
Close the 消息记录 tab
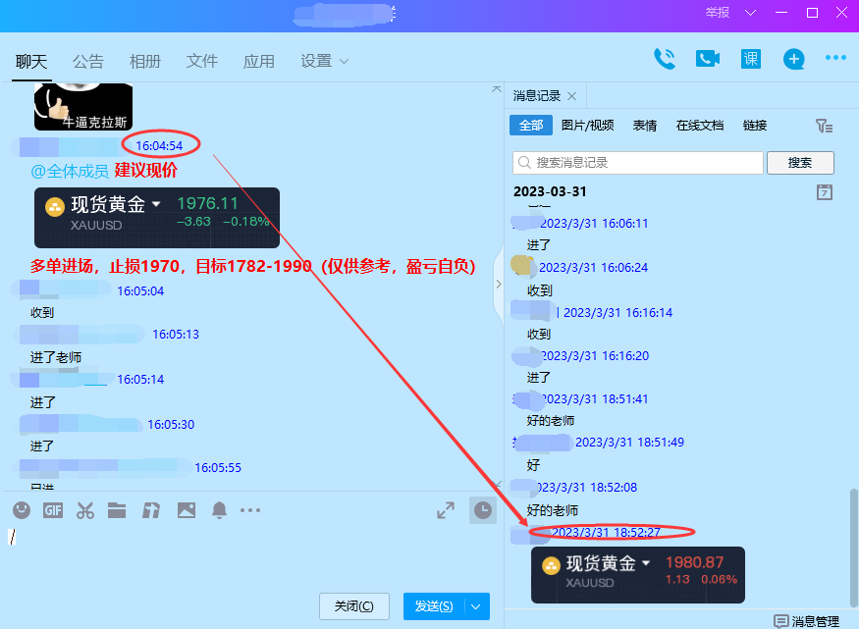tap(572, 96)
